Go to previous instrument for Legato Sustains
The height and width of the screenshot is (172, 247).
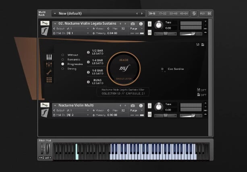coord(120,24)
